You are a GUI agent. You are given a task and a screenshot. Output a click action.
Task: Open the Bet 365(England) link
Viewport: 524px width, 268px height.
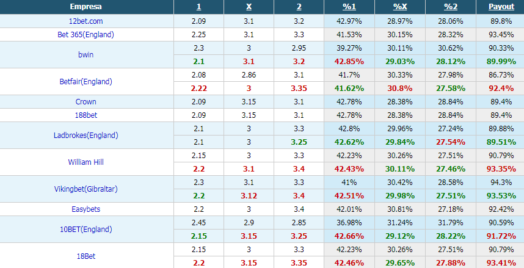tap(86, 35)
